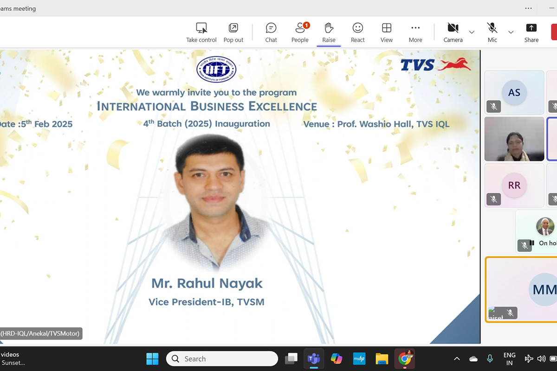Click muted mic icon on MM tile
Image resolution: width=557 pixels, height=371 pixels.
coord(510,313)
